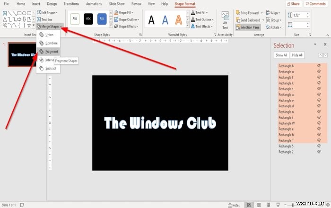Open the Rotate menu
This screenshot has height=208, width=331.
(x=274, y=27)
